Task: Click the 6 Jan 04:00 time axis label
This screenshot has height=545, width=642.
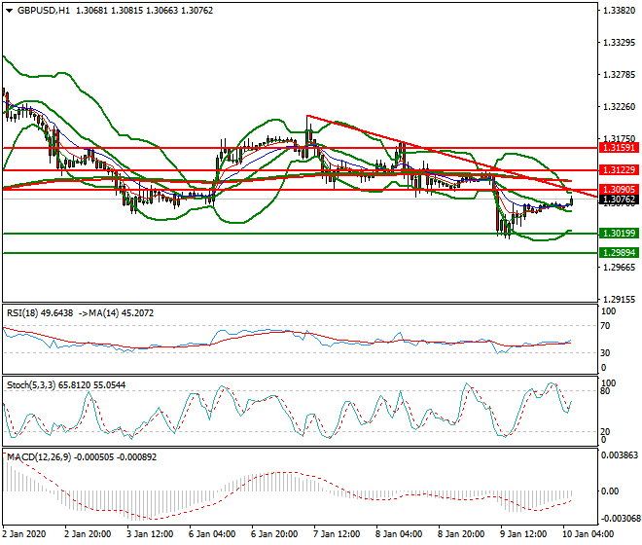Action: pos(212,534)
